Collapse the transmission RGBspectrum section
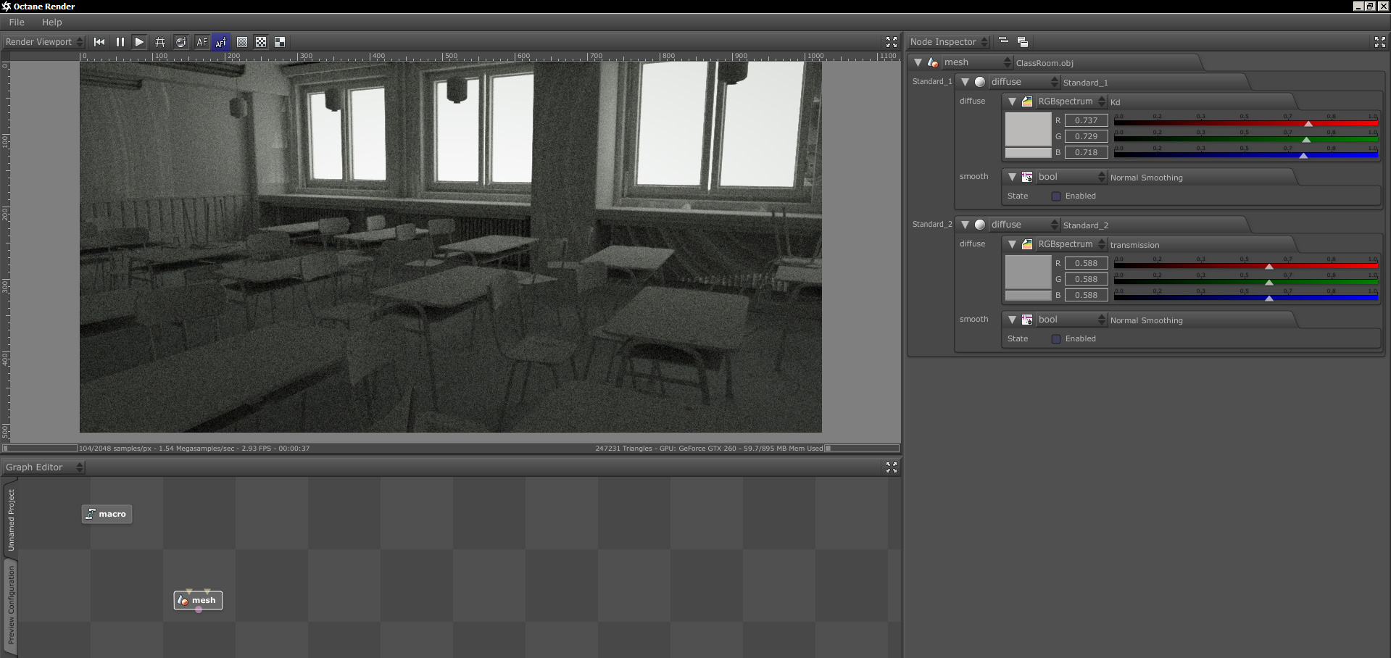This screenshot has width=1391, height=658. 1012,244
